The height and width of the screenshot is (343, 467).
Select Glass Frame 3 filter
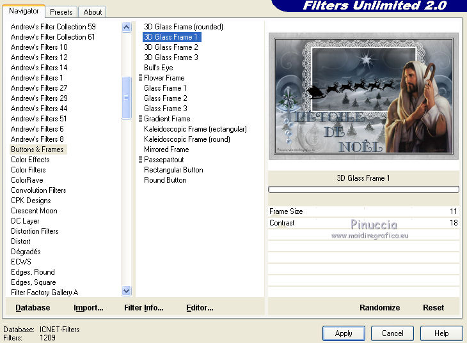pyautogui.click(x=166, y=109)
